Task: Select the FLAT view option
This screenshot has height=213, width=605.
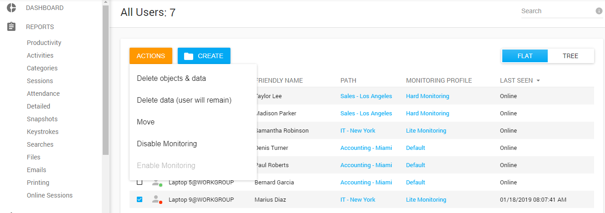Action: pyautogui.click(x=525, y=56)
